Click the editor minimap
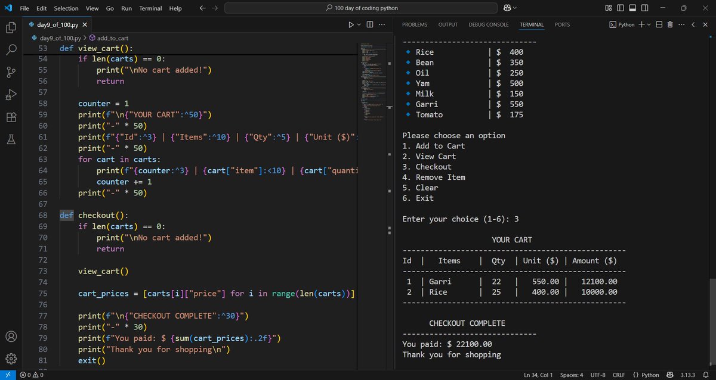Image resolution: width=716 pixels, height=380 pixels. [x=375, y=83]
